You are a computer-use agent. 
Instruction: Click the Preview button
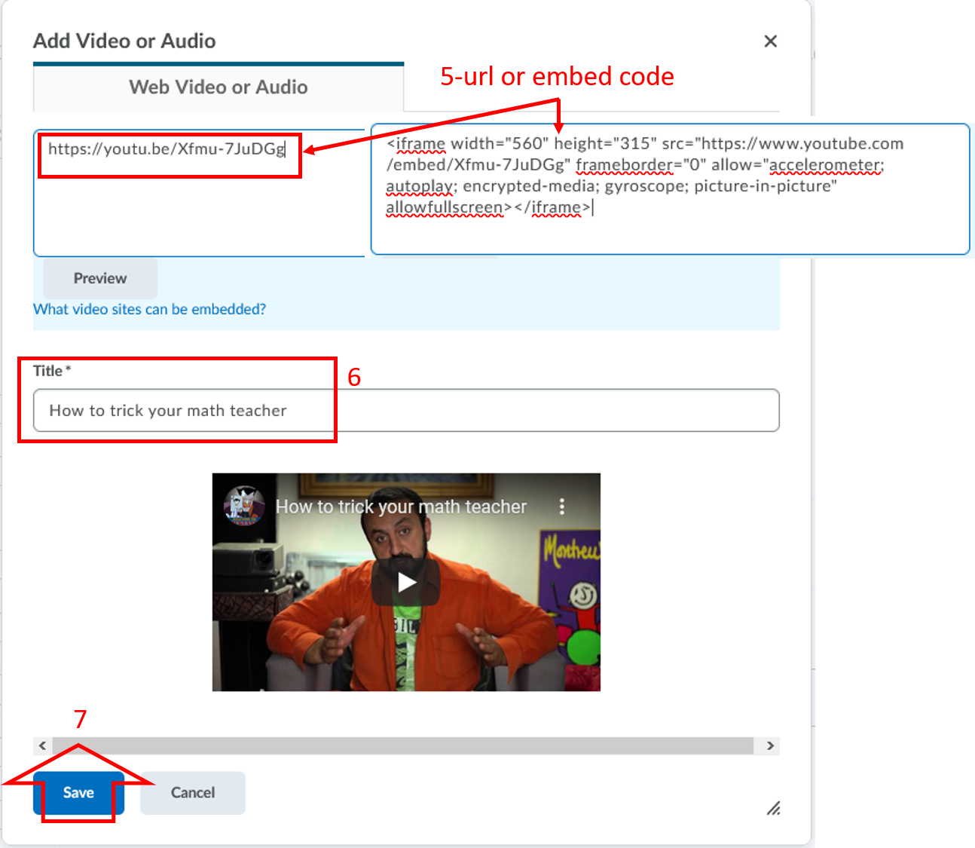(99, 278)
